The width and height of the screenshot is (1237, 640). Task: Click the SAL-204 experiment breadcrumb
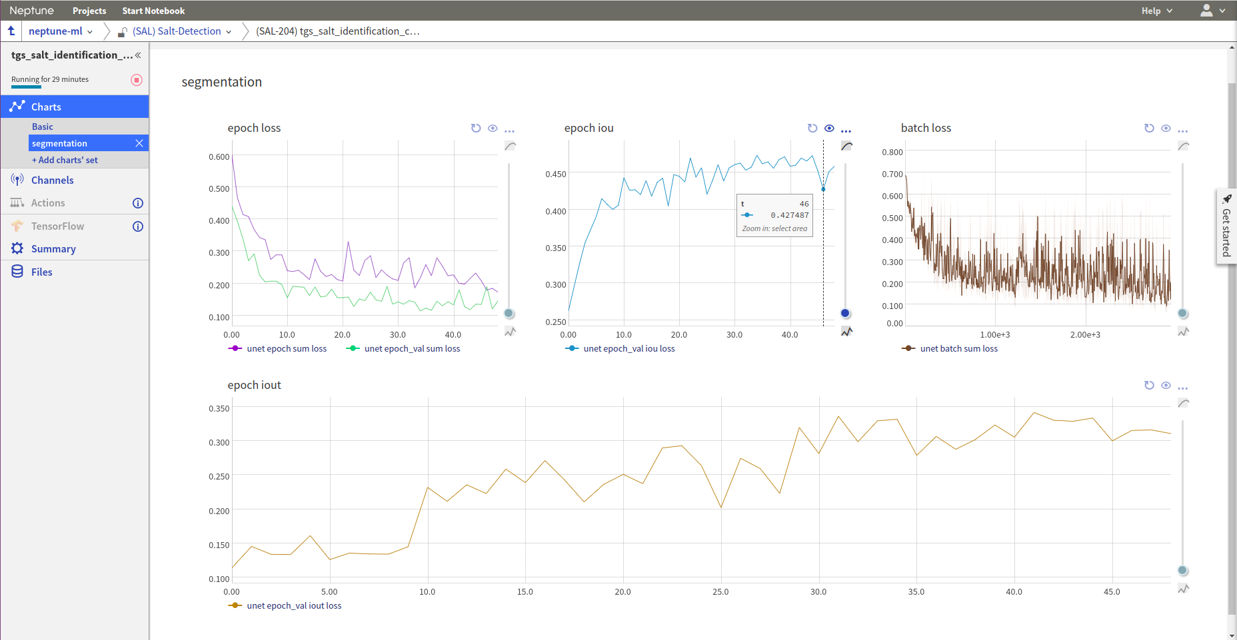[338, 31]
